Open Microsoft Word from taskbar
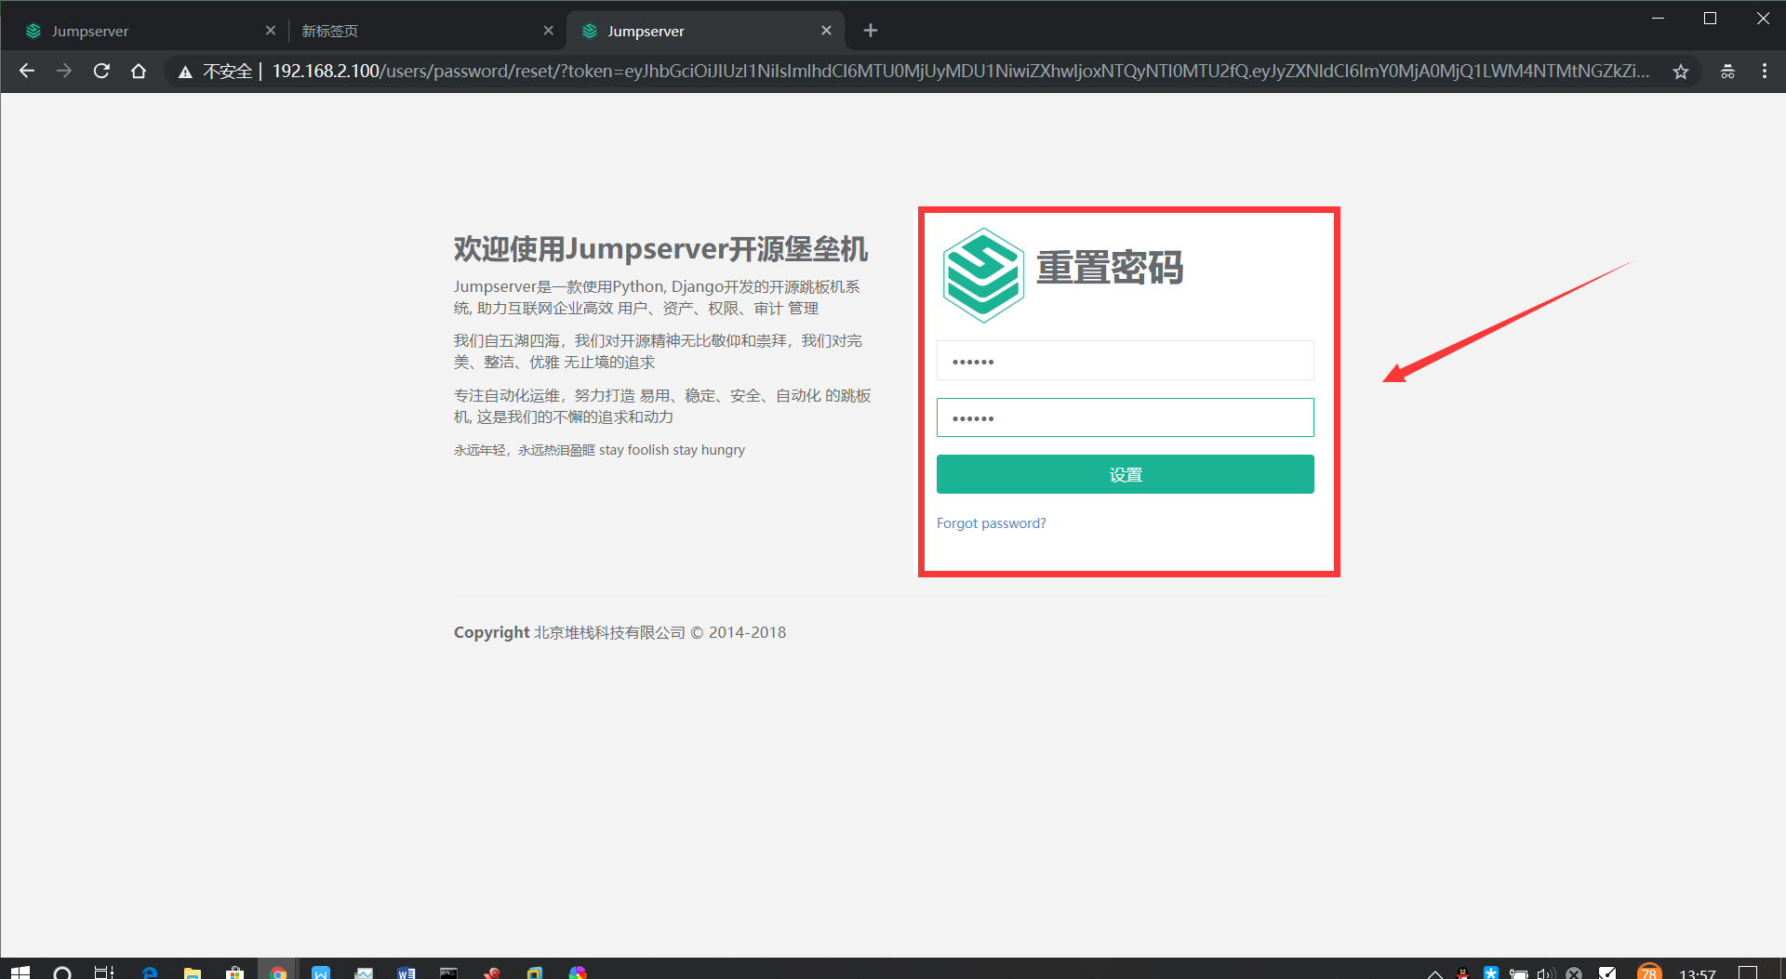Viewport: 1786px width, 979px height. coord(407,972)
